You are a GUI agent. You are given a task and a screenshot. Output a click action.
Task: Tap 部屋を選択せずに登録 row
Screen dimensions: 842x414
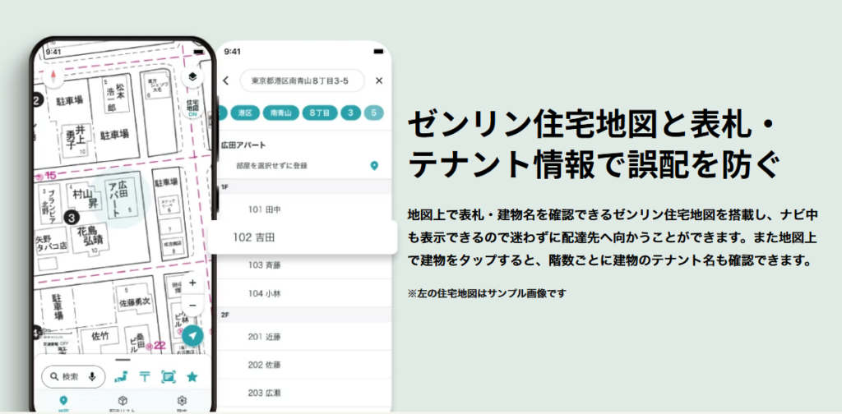click(304, 166)
